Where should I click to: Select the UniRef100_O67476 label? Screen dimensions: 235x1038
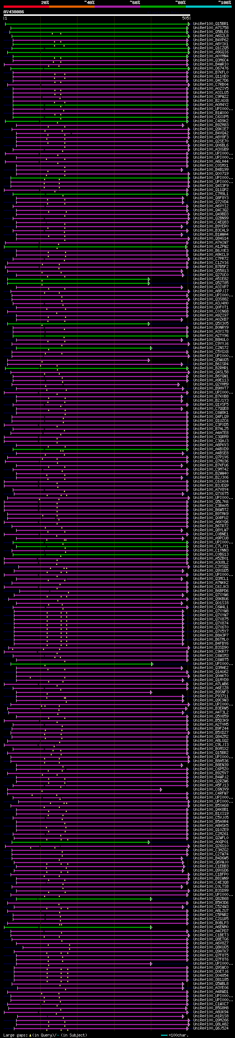pos(210,68)
